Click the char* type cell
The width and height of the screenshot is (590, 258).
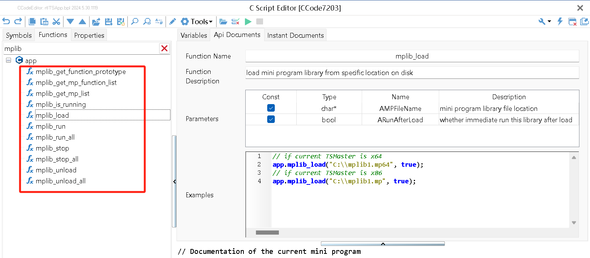click(x=329, y=108)
